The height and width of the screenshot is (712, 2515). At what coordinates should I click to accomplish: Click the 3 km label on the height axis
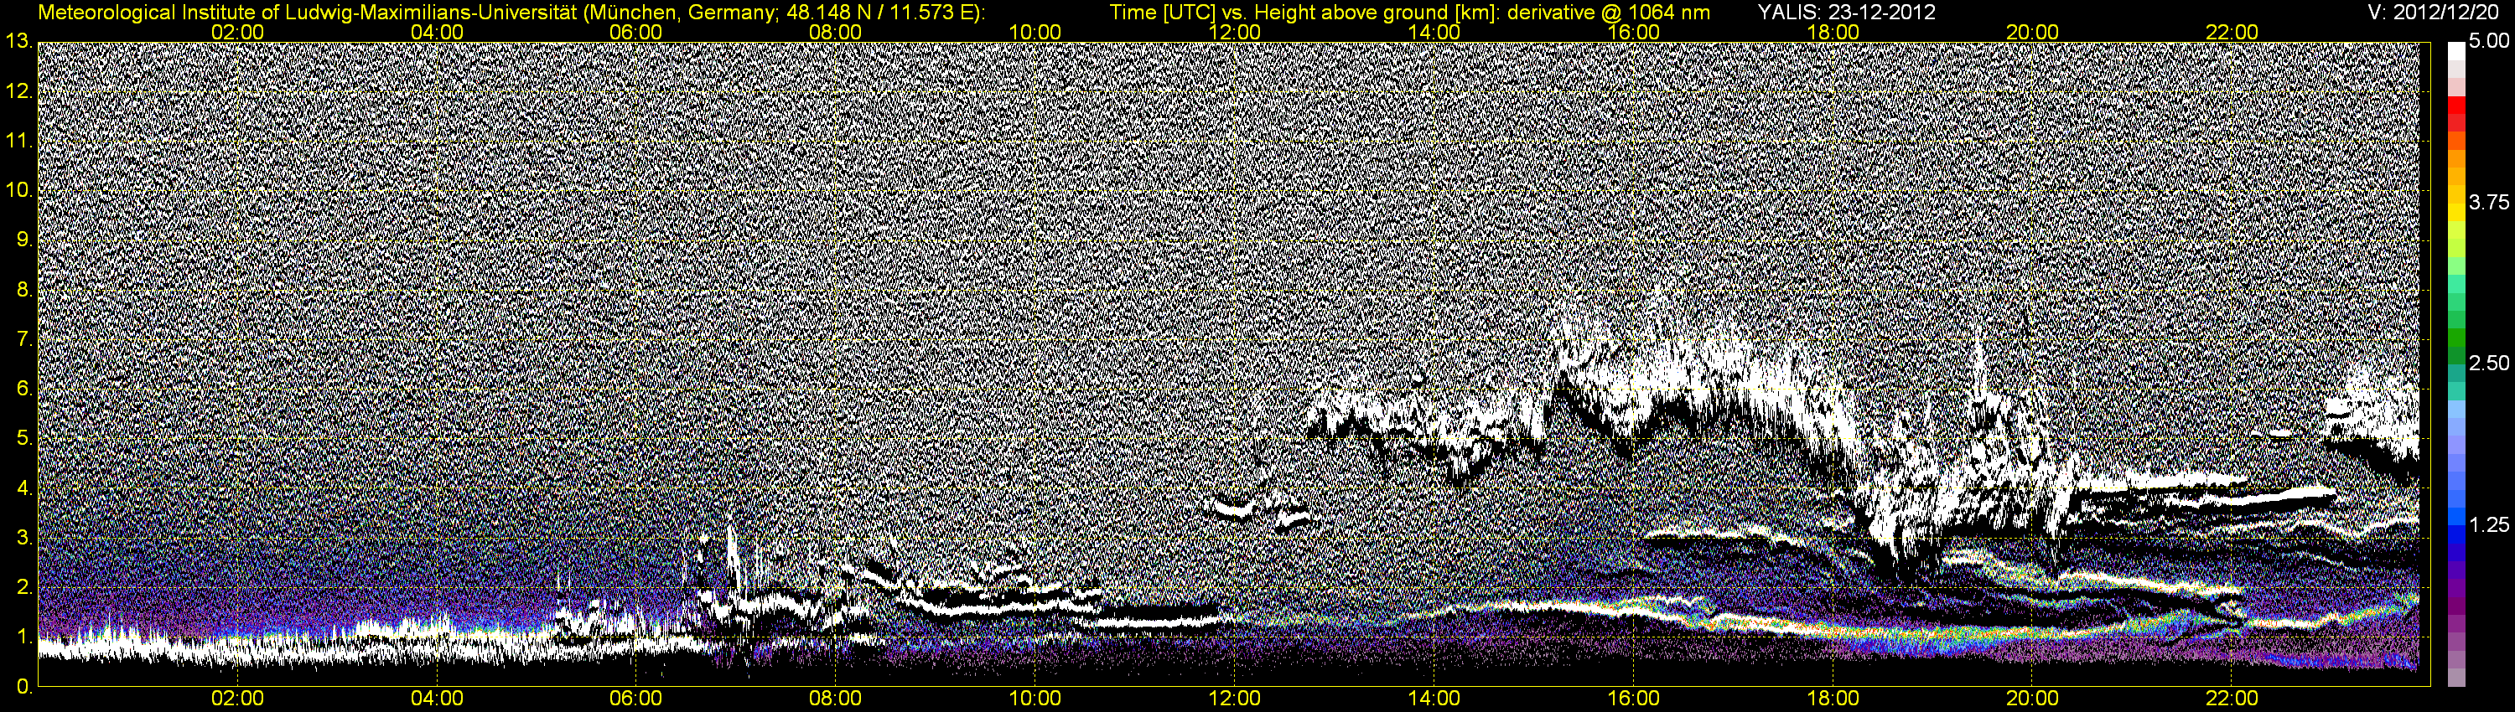[x=23, y=539]
